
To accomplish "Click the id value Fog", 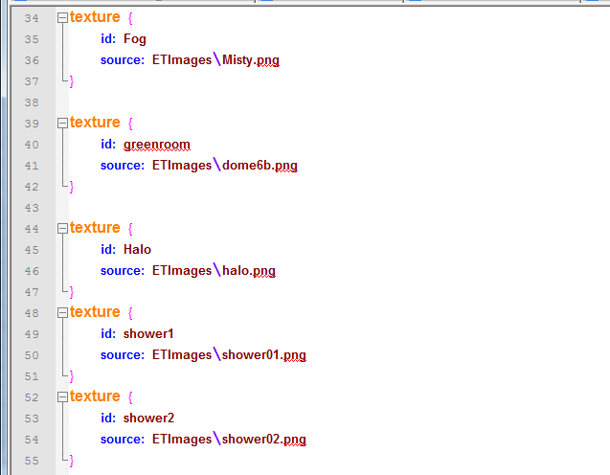I will coord(137,39).
